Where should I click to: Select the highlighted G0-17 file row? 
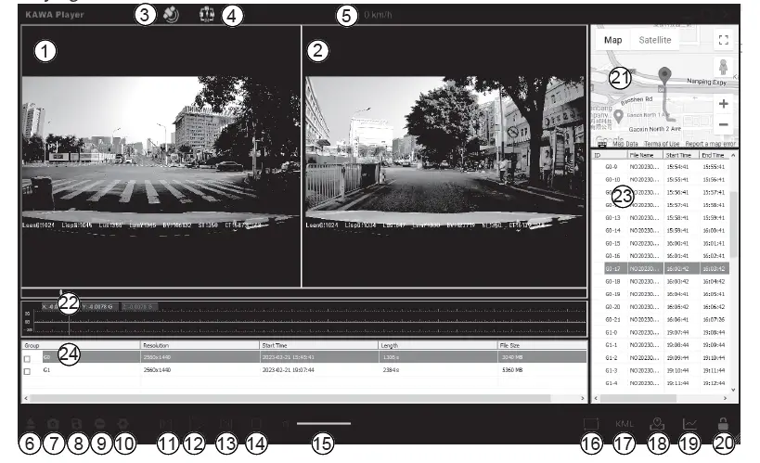coord(666,268)
